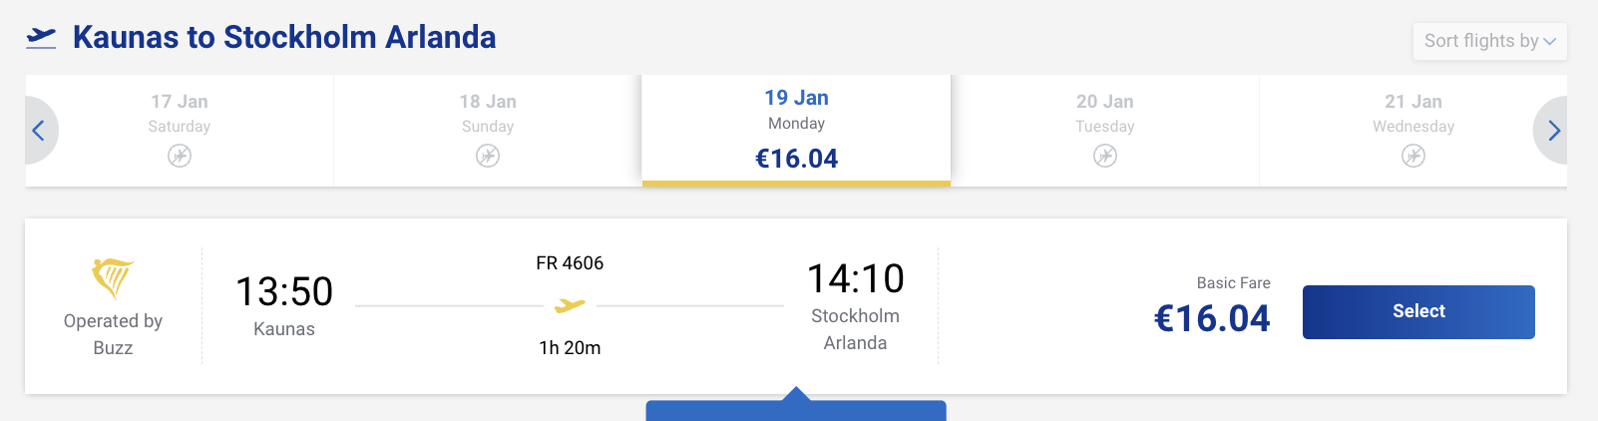
Task: Click the 14:10 Stockholm Arlanda arrival time
Action: (855, 279)
